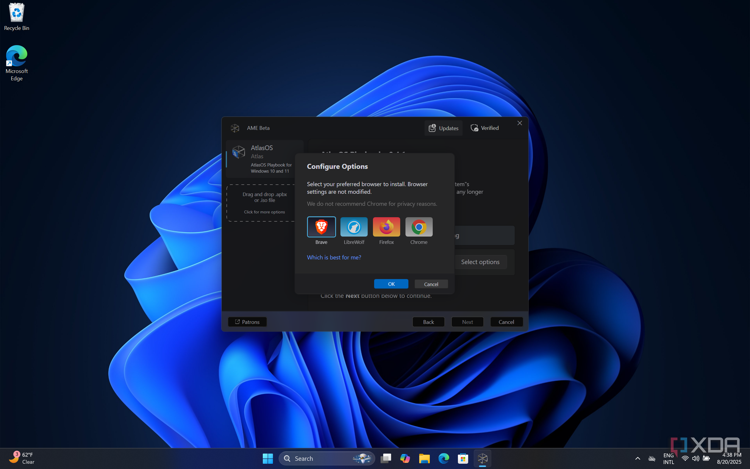
Task: Click the Verified shield indicator
Action: point(485,128)
